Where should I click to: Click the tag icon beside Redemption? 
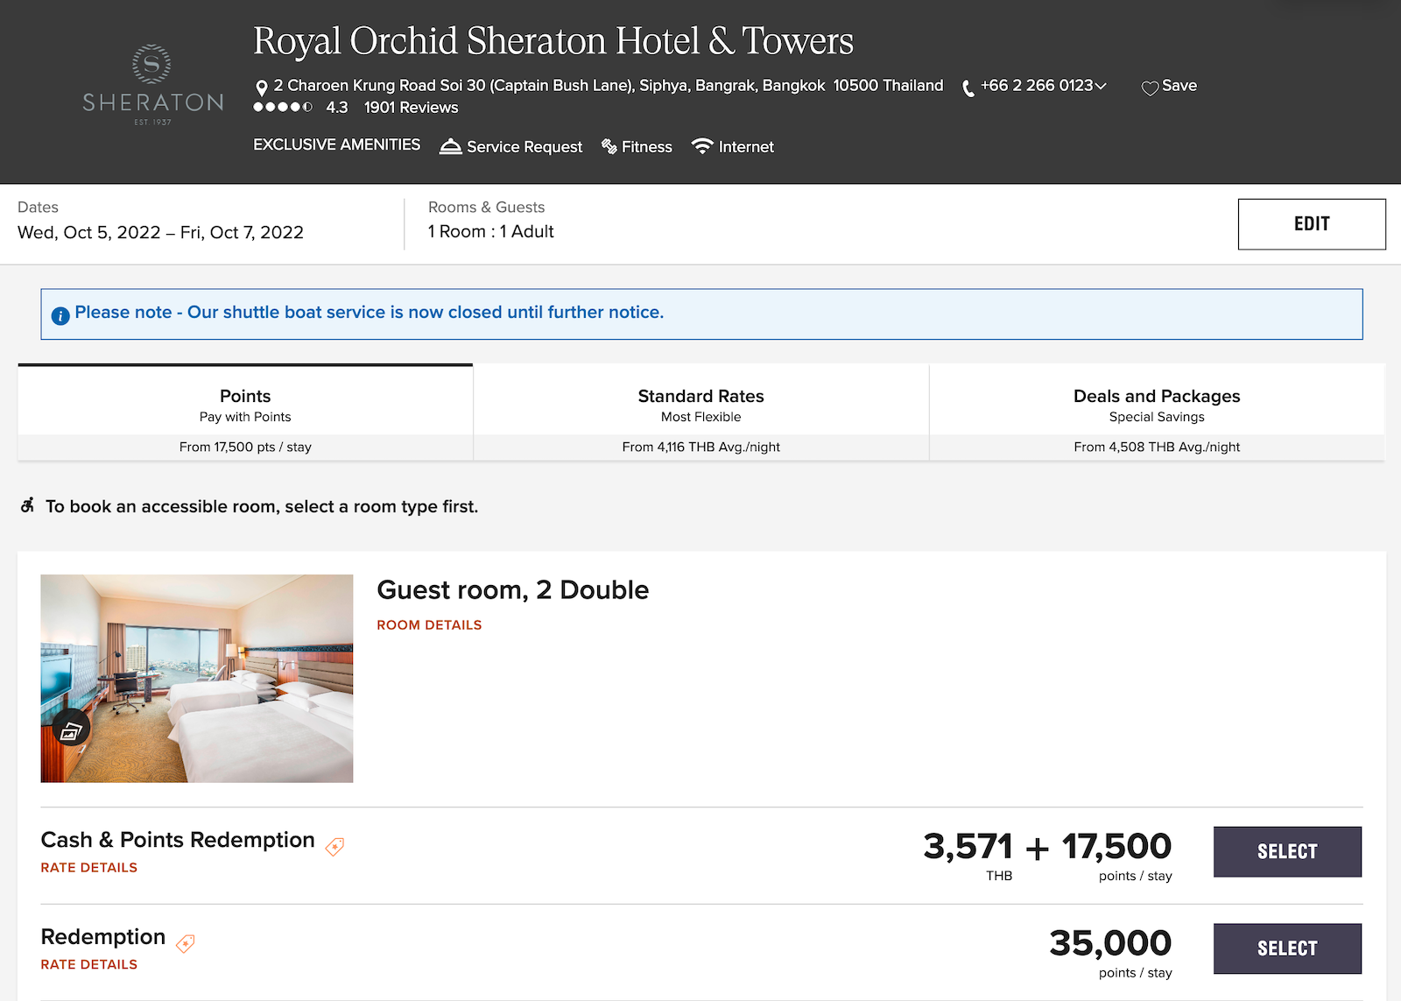coord(185,943)
